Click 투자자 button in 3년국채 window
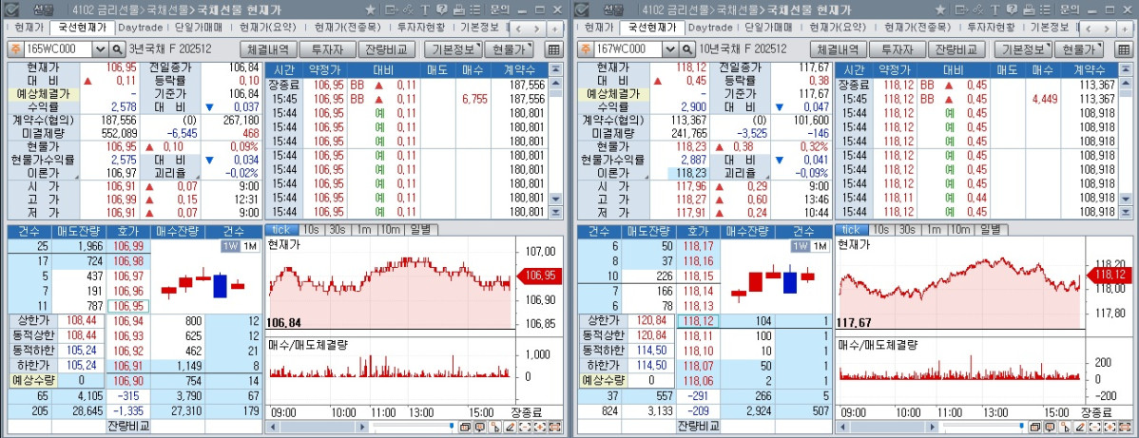1139x438 pixels. pyautogui.click(x=328, y=49)
